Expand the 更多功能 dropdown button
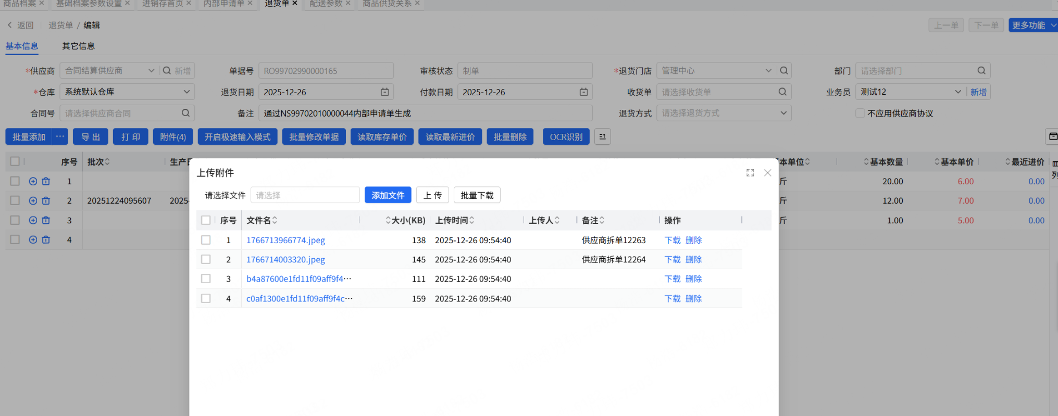The image size is (1058, 416). pos(1052,25)
